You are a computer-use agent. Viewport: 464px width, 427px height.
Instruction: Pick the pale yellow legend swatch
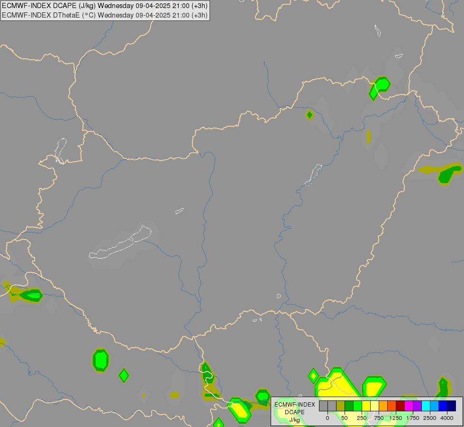pyautogui.click(x=374, y=406)
